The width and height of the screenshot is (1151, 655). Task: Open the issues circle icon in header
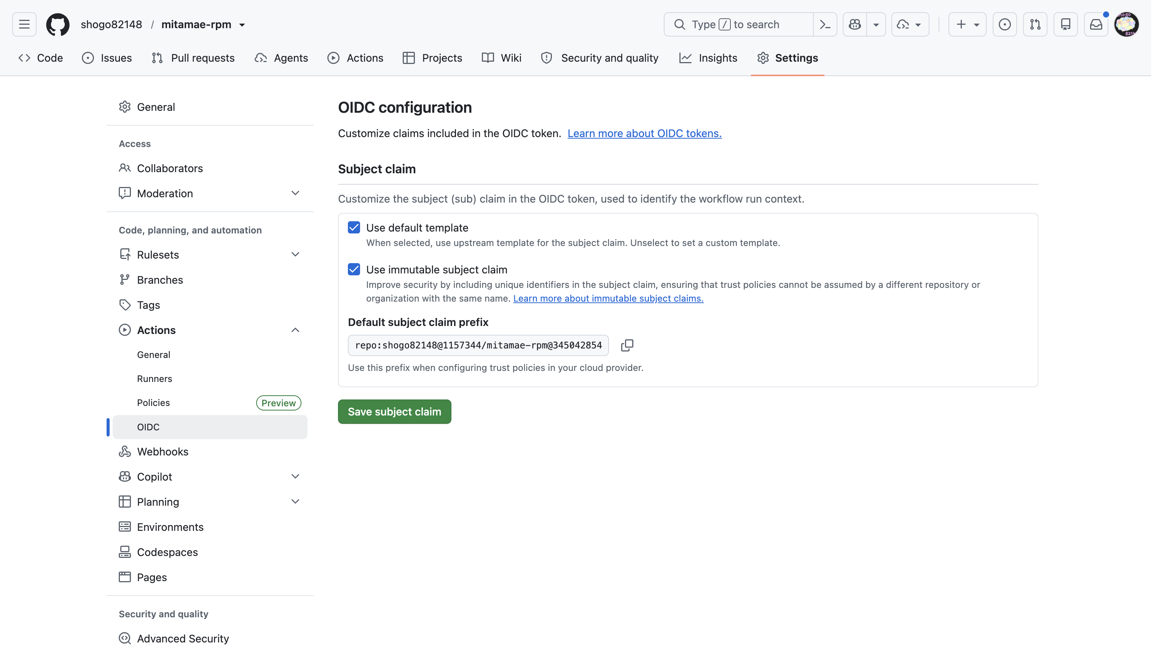click(x=1004, y=24)
